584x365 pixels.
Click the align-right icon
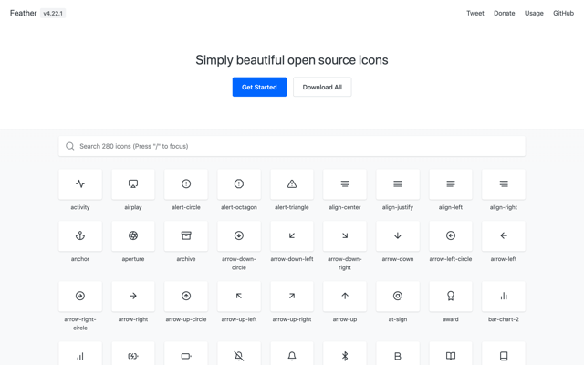coord(504,184)
